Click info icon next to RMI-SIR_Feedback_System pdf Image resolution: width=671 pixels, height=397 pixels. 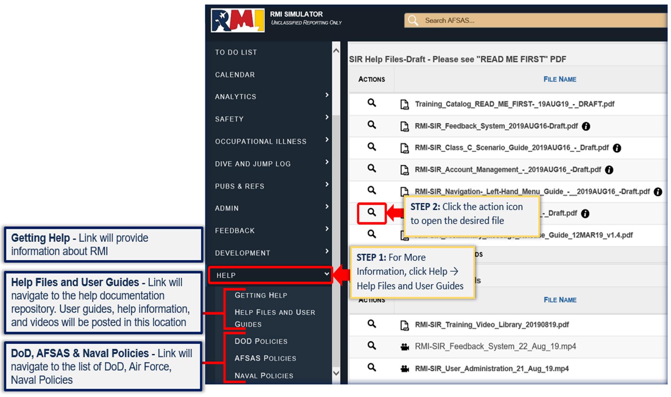pyautogui.click(x=586, y=126)
